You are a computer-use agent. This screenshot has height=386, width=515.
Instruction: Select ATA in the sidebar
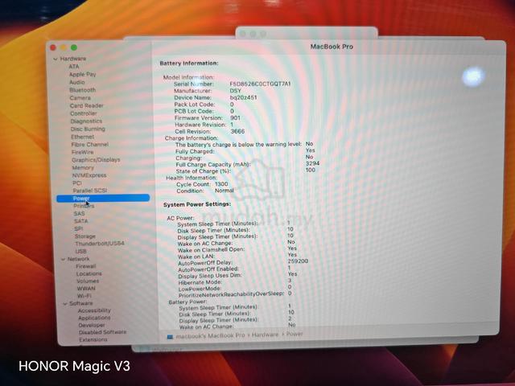74,66
